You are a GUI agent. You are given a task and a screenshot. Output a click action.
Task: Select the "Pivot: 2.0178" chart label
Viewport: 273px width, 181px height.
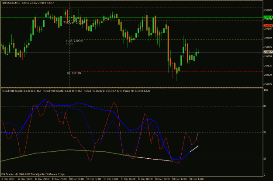pyautogui.click(x=74, y=41)
